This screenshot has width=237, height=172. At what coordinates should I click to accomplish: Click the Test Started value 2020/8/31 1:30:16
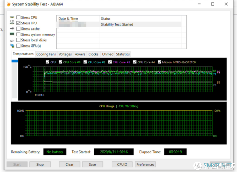pos(114,152)
